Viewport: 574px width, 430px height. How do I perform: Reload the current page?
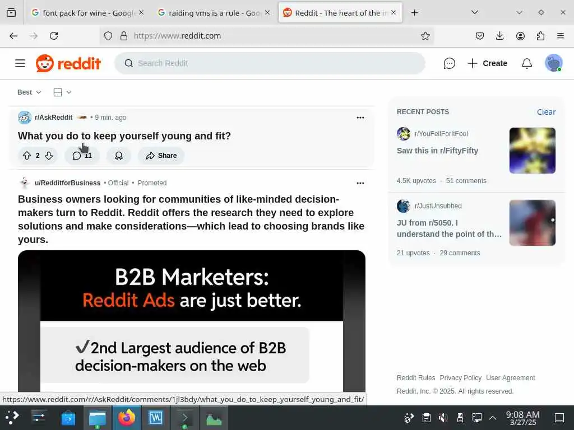(54, 36)
